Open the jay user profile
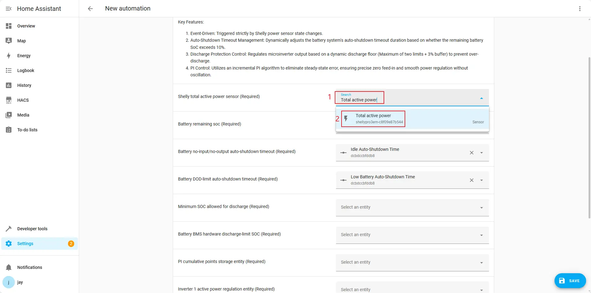Viewport: 591px width, 293px height. (20, 282)
